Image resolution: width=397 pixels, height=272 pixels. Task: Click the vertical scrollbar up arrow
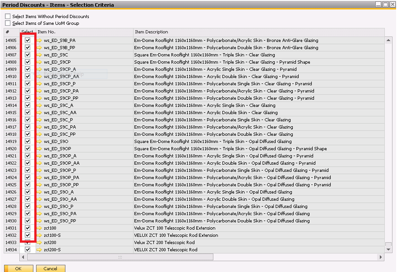pos(388,40)
